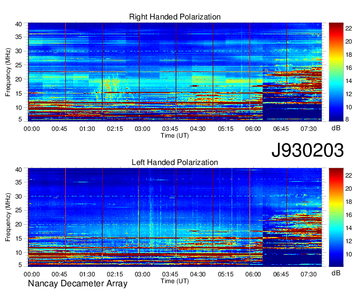Click the 'Right Handed Polarization' plot title

click(x=175, y=17)
